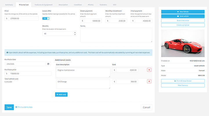Screen dimensions: 209x116
Task: Click the 488 GTB model value
Action: coord(201,75)
